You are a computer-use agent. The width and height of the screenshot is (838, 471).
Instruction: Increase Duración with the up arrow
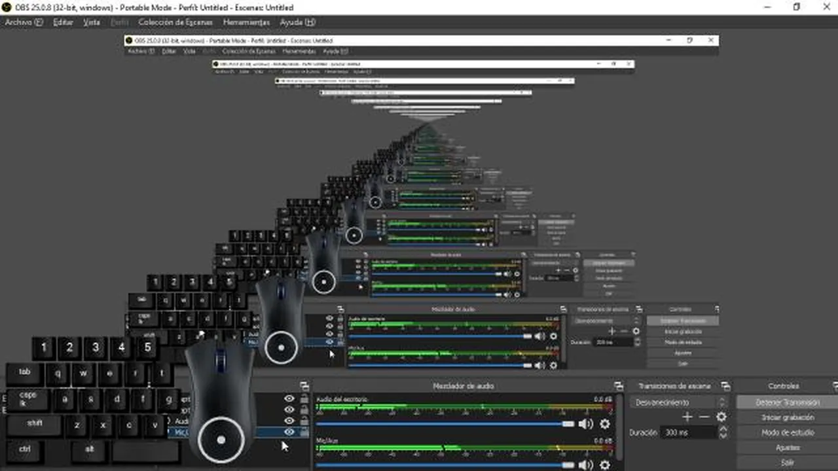click(x=723, y=429)
